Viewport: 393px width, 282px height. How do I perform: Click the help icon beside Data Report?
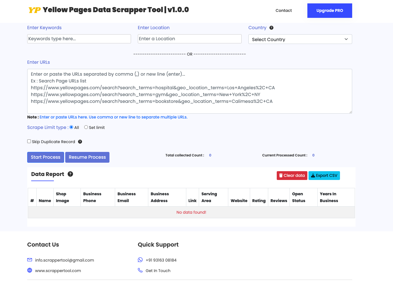tap(70, 174)
